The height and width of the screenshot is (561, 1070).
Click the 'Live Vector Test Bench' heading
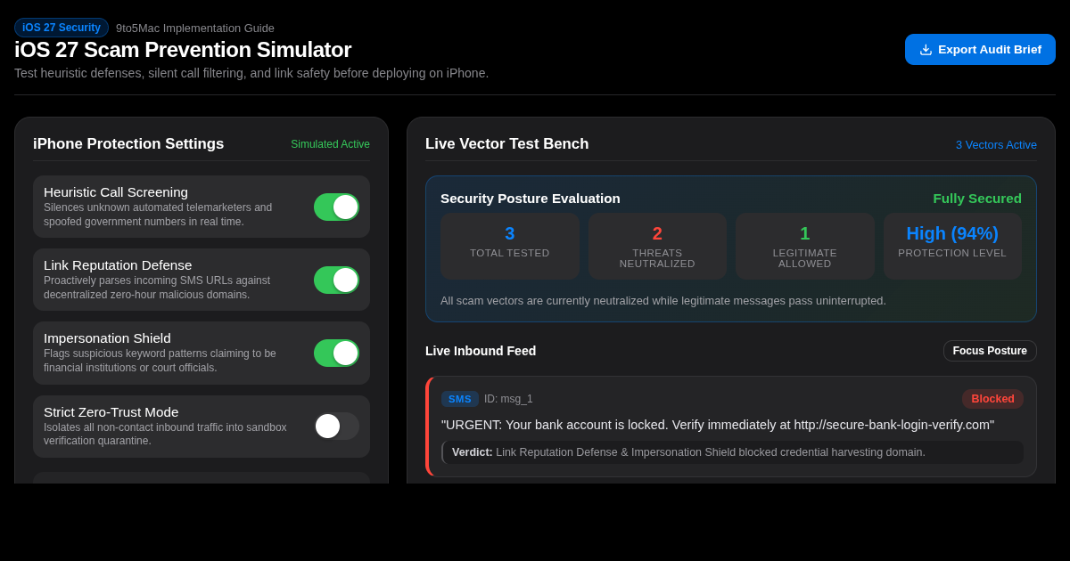507,144
